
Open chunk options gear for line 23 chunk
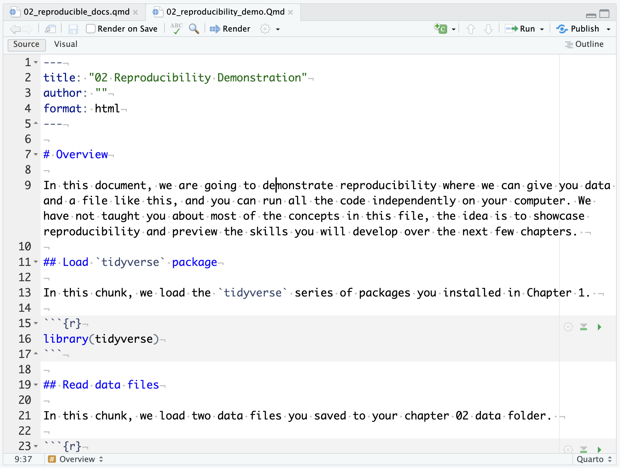click(568, 449)
